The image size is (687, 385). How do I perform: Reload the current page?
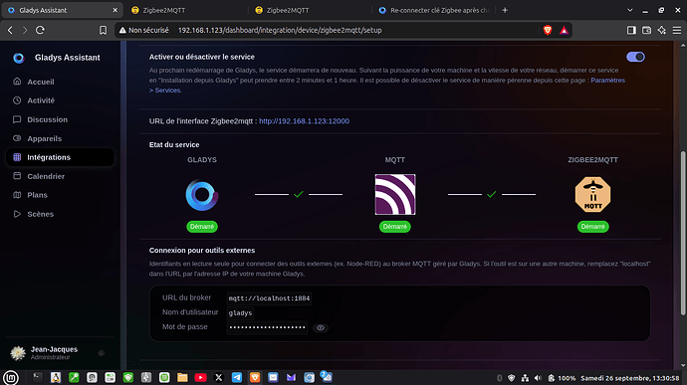[40, 30]
